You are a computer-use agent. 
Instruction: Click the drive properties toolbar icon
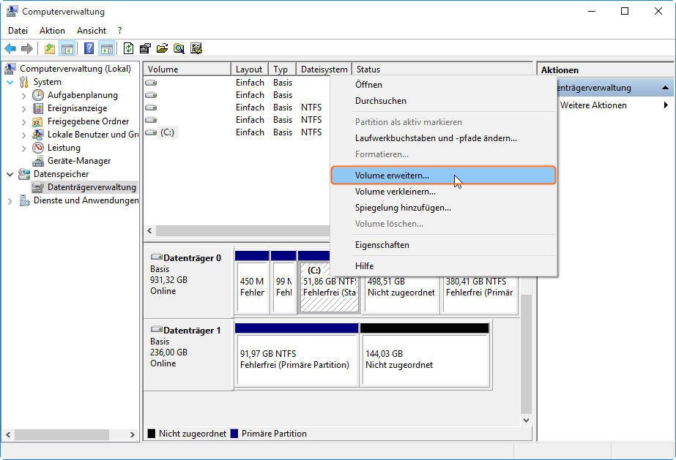coord(145,48)
